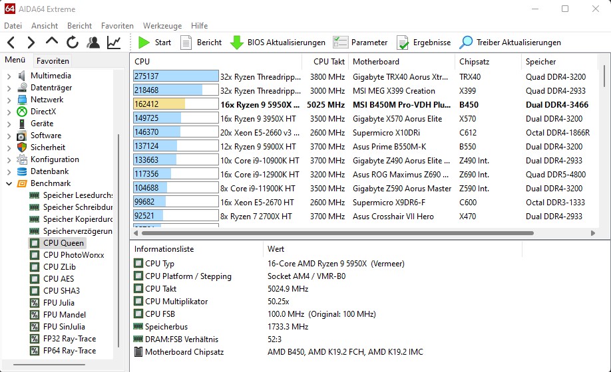Collapse the Benchmark tree node
The width and height of the screenshot is (611, 372).
[9, 183]
